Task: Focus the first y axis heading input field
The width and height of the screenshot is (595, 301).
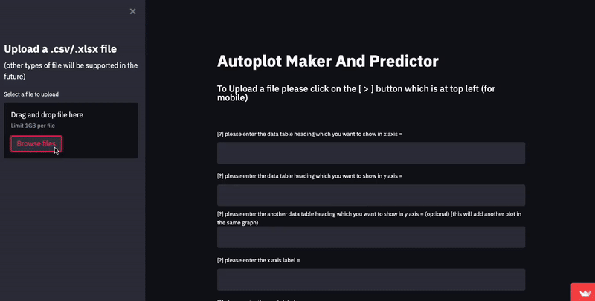Action: [371, 195]
